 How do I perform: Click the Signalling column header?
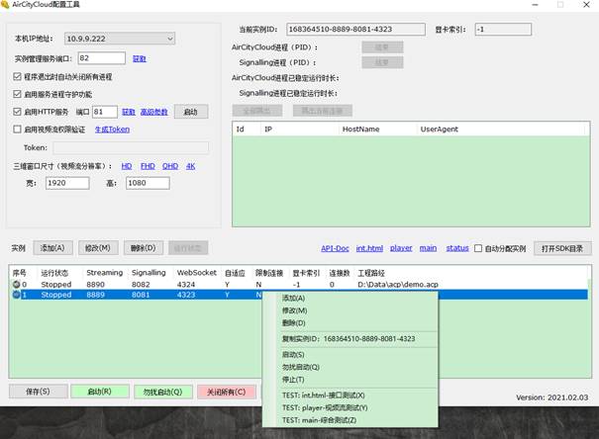[x=149, y=273]
